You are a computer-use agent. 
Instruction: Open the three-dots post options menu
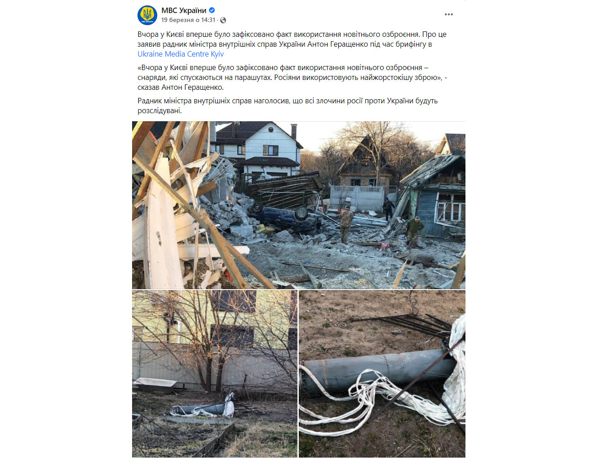tap(448, 14)
